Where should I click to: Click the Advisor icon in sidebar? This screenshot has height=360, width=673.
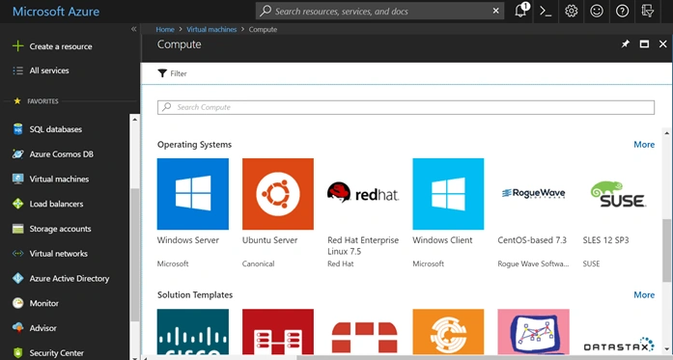[17, 328]
